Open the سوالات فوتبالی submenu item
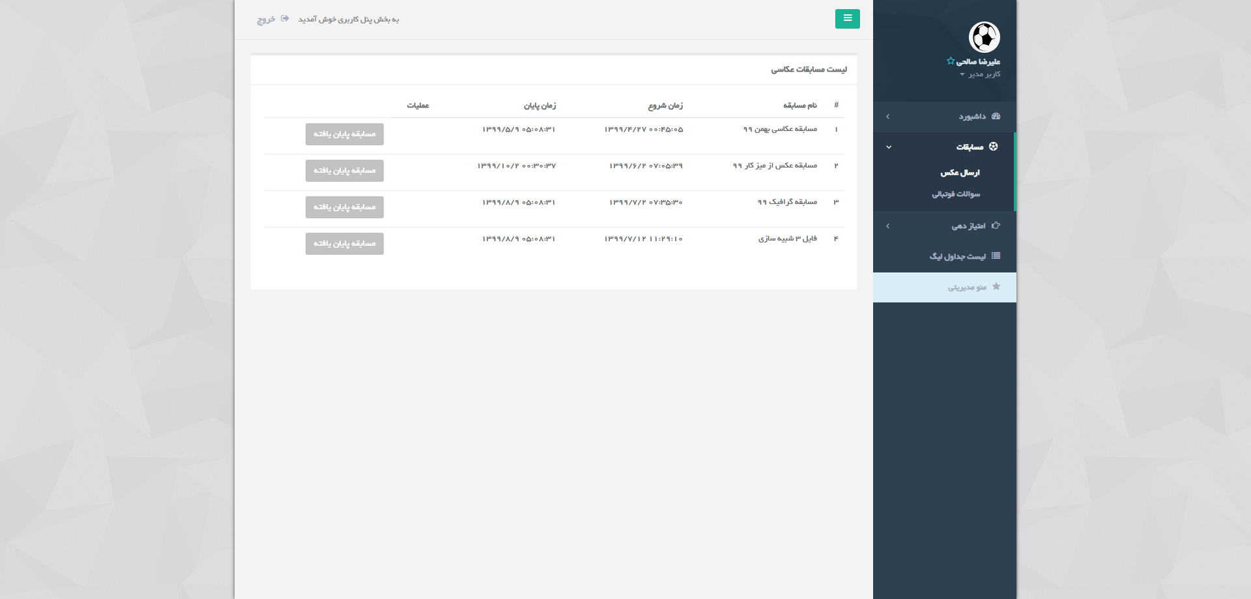This screenshot has width=1251, height=599. pos(955,194)
